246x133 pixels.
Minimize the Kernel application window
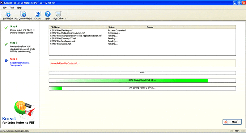[235, 3]
